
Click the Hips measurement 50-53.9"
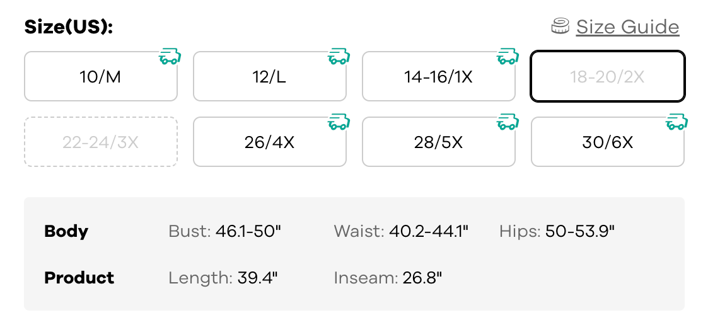[x=579, y=231]
